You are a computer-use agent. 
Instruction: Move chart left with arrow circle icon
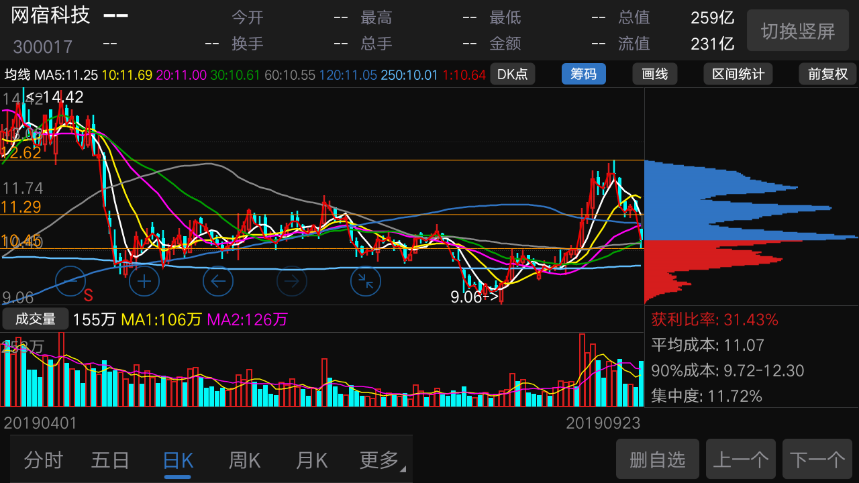[x=217, y=281]
